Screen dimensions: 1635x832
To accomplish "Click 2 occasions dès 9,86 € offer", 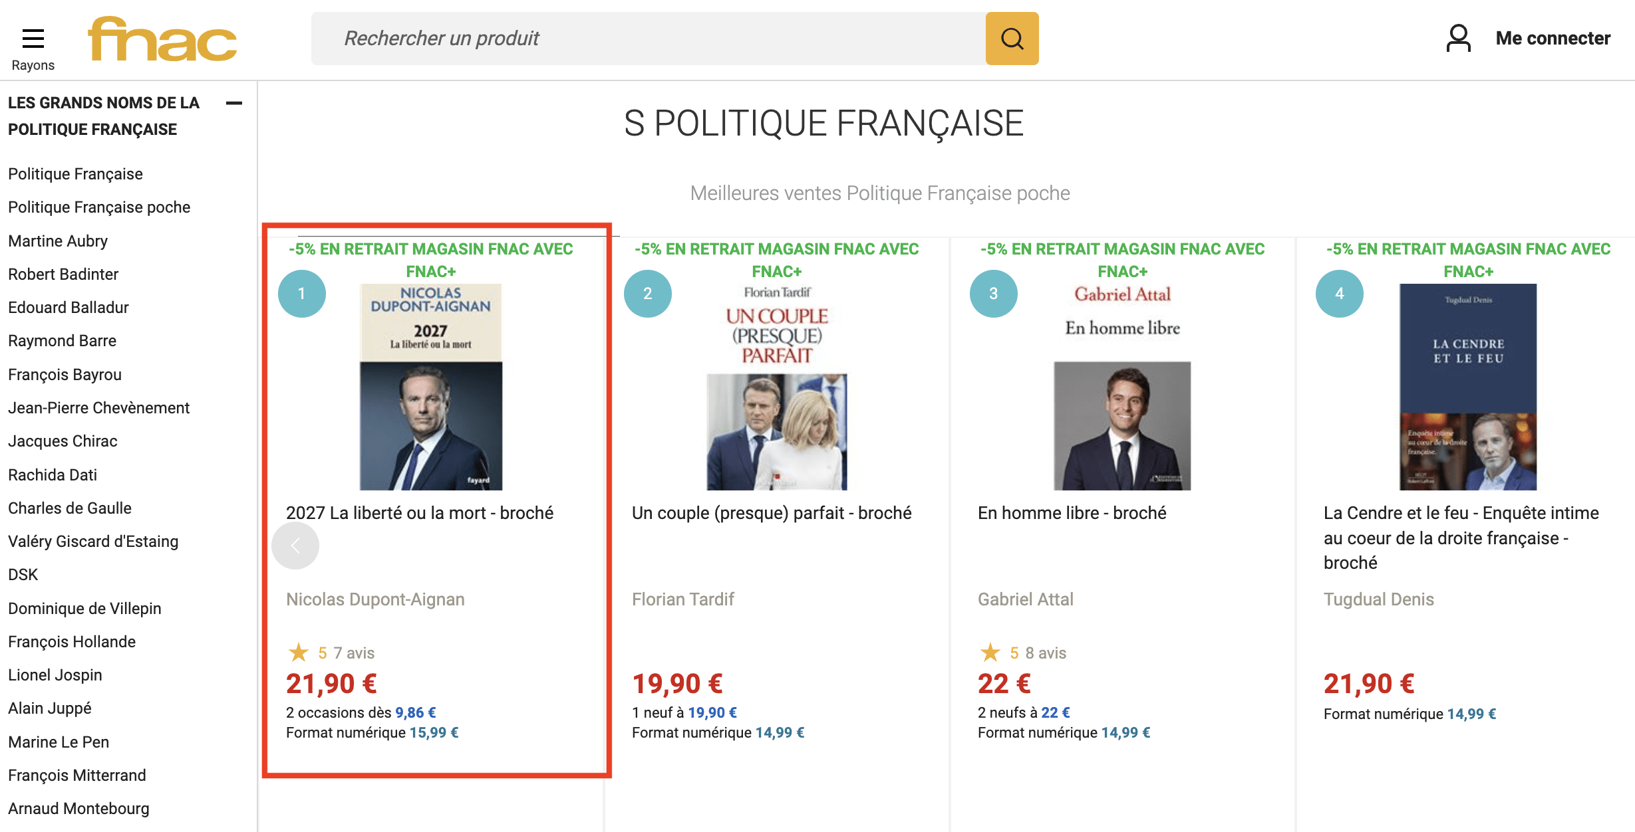I will (361, 712).
